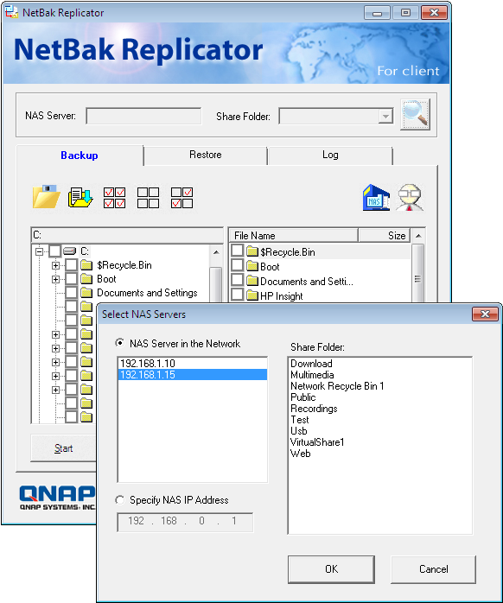Click the select all checkboxes icon
Screen dimensions: 503x603
pyautogui.click(x=114, y=198)
